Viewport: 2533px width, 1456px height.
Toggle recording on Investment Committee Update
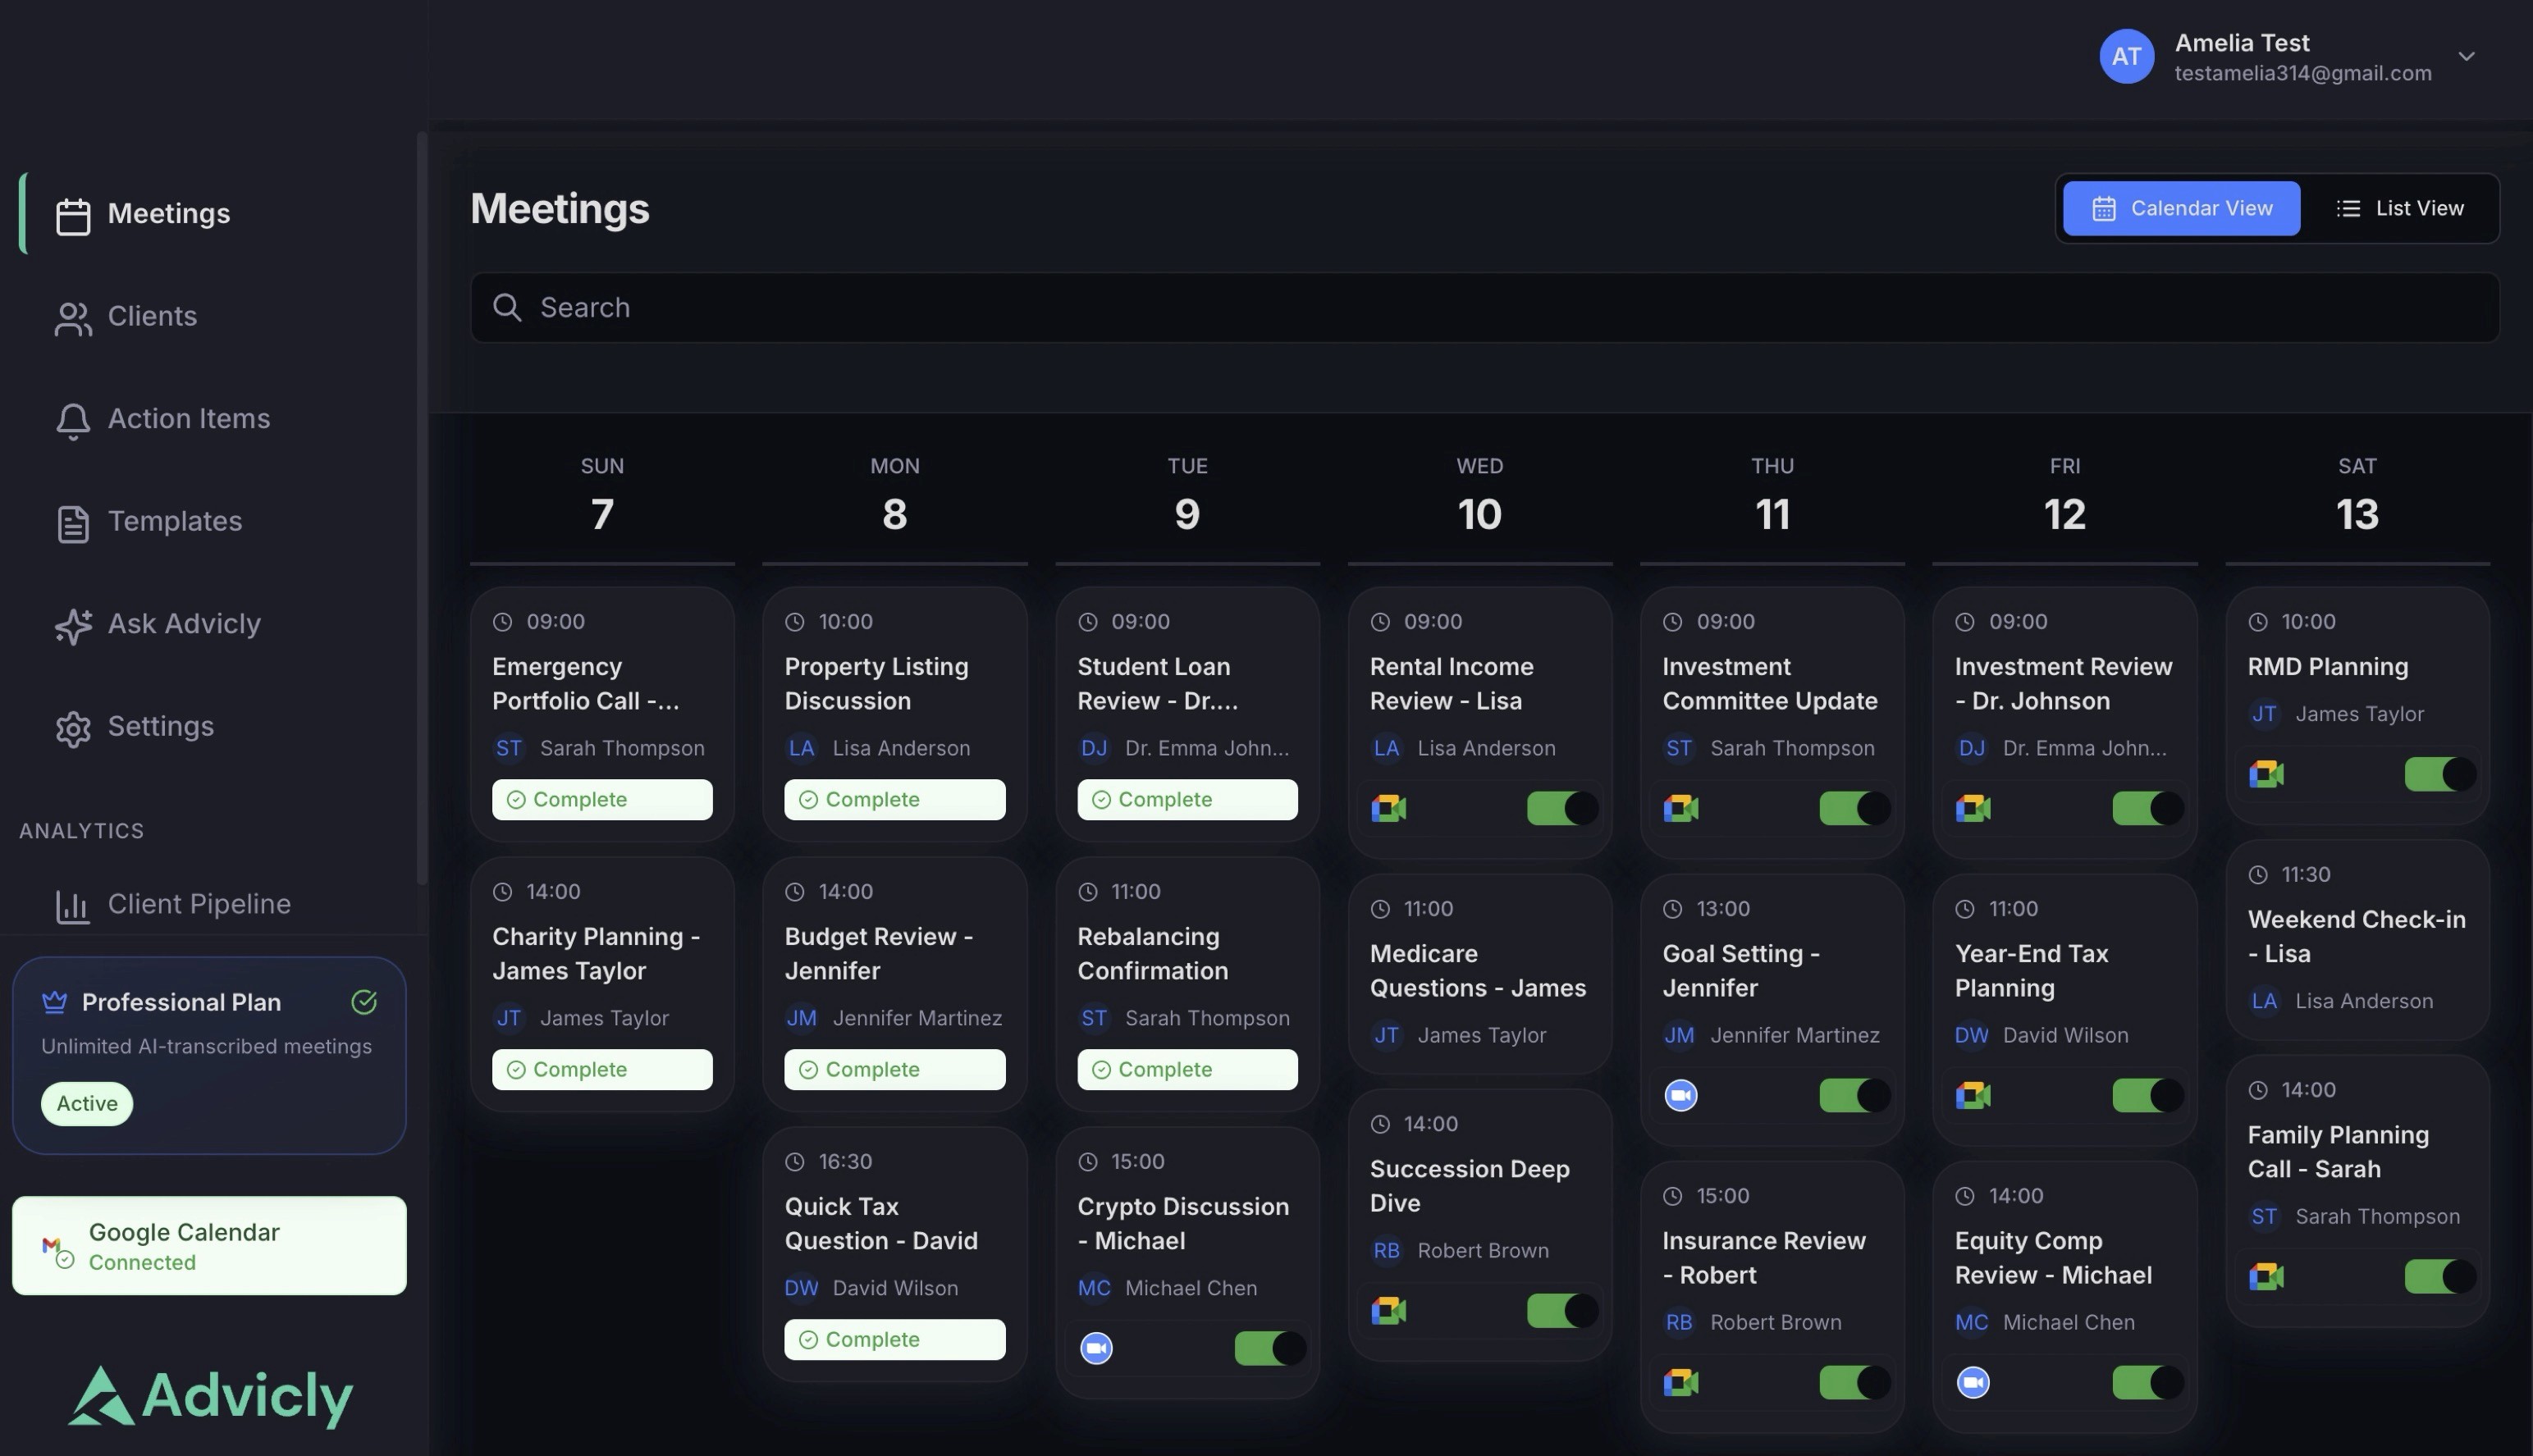1853,808
